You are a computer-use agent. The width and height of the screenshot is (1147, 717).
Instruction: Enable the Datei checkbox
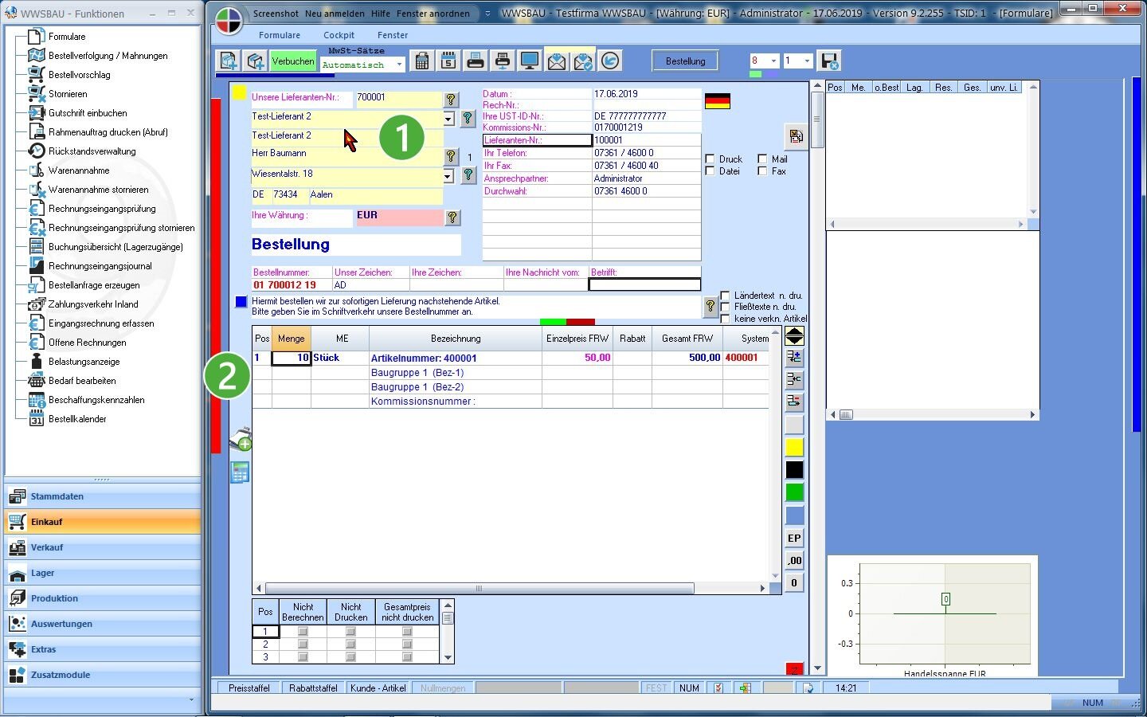[x=710, y=171]
